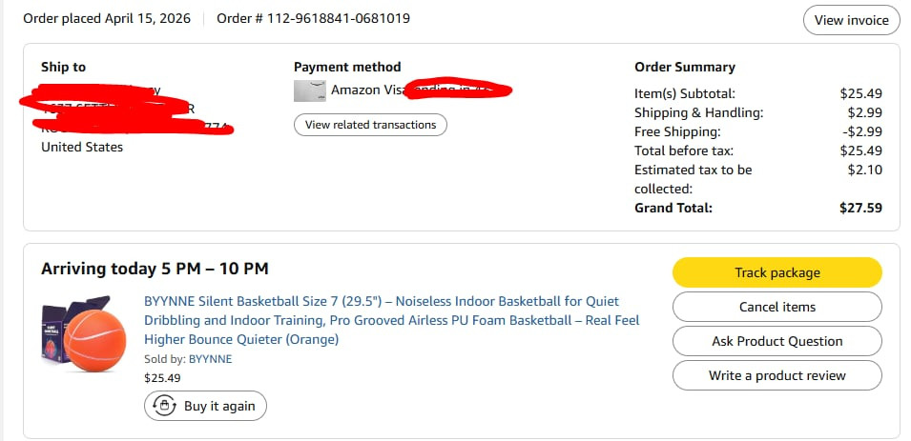This screenshot has height=441, width=911.
Task: Click the Order Summary heading
Action: 685,67
